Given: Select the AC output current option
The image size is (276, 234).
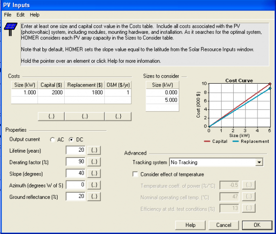Looking at the screenshot, I should (52, 140).
